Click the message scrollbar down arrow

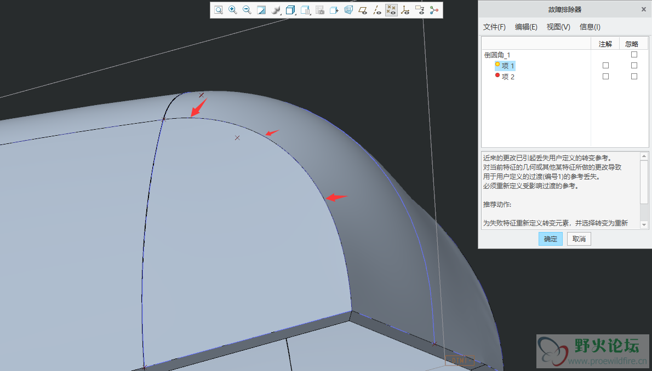tap(644, 225)
